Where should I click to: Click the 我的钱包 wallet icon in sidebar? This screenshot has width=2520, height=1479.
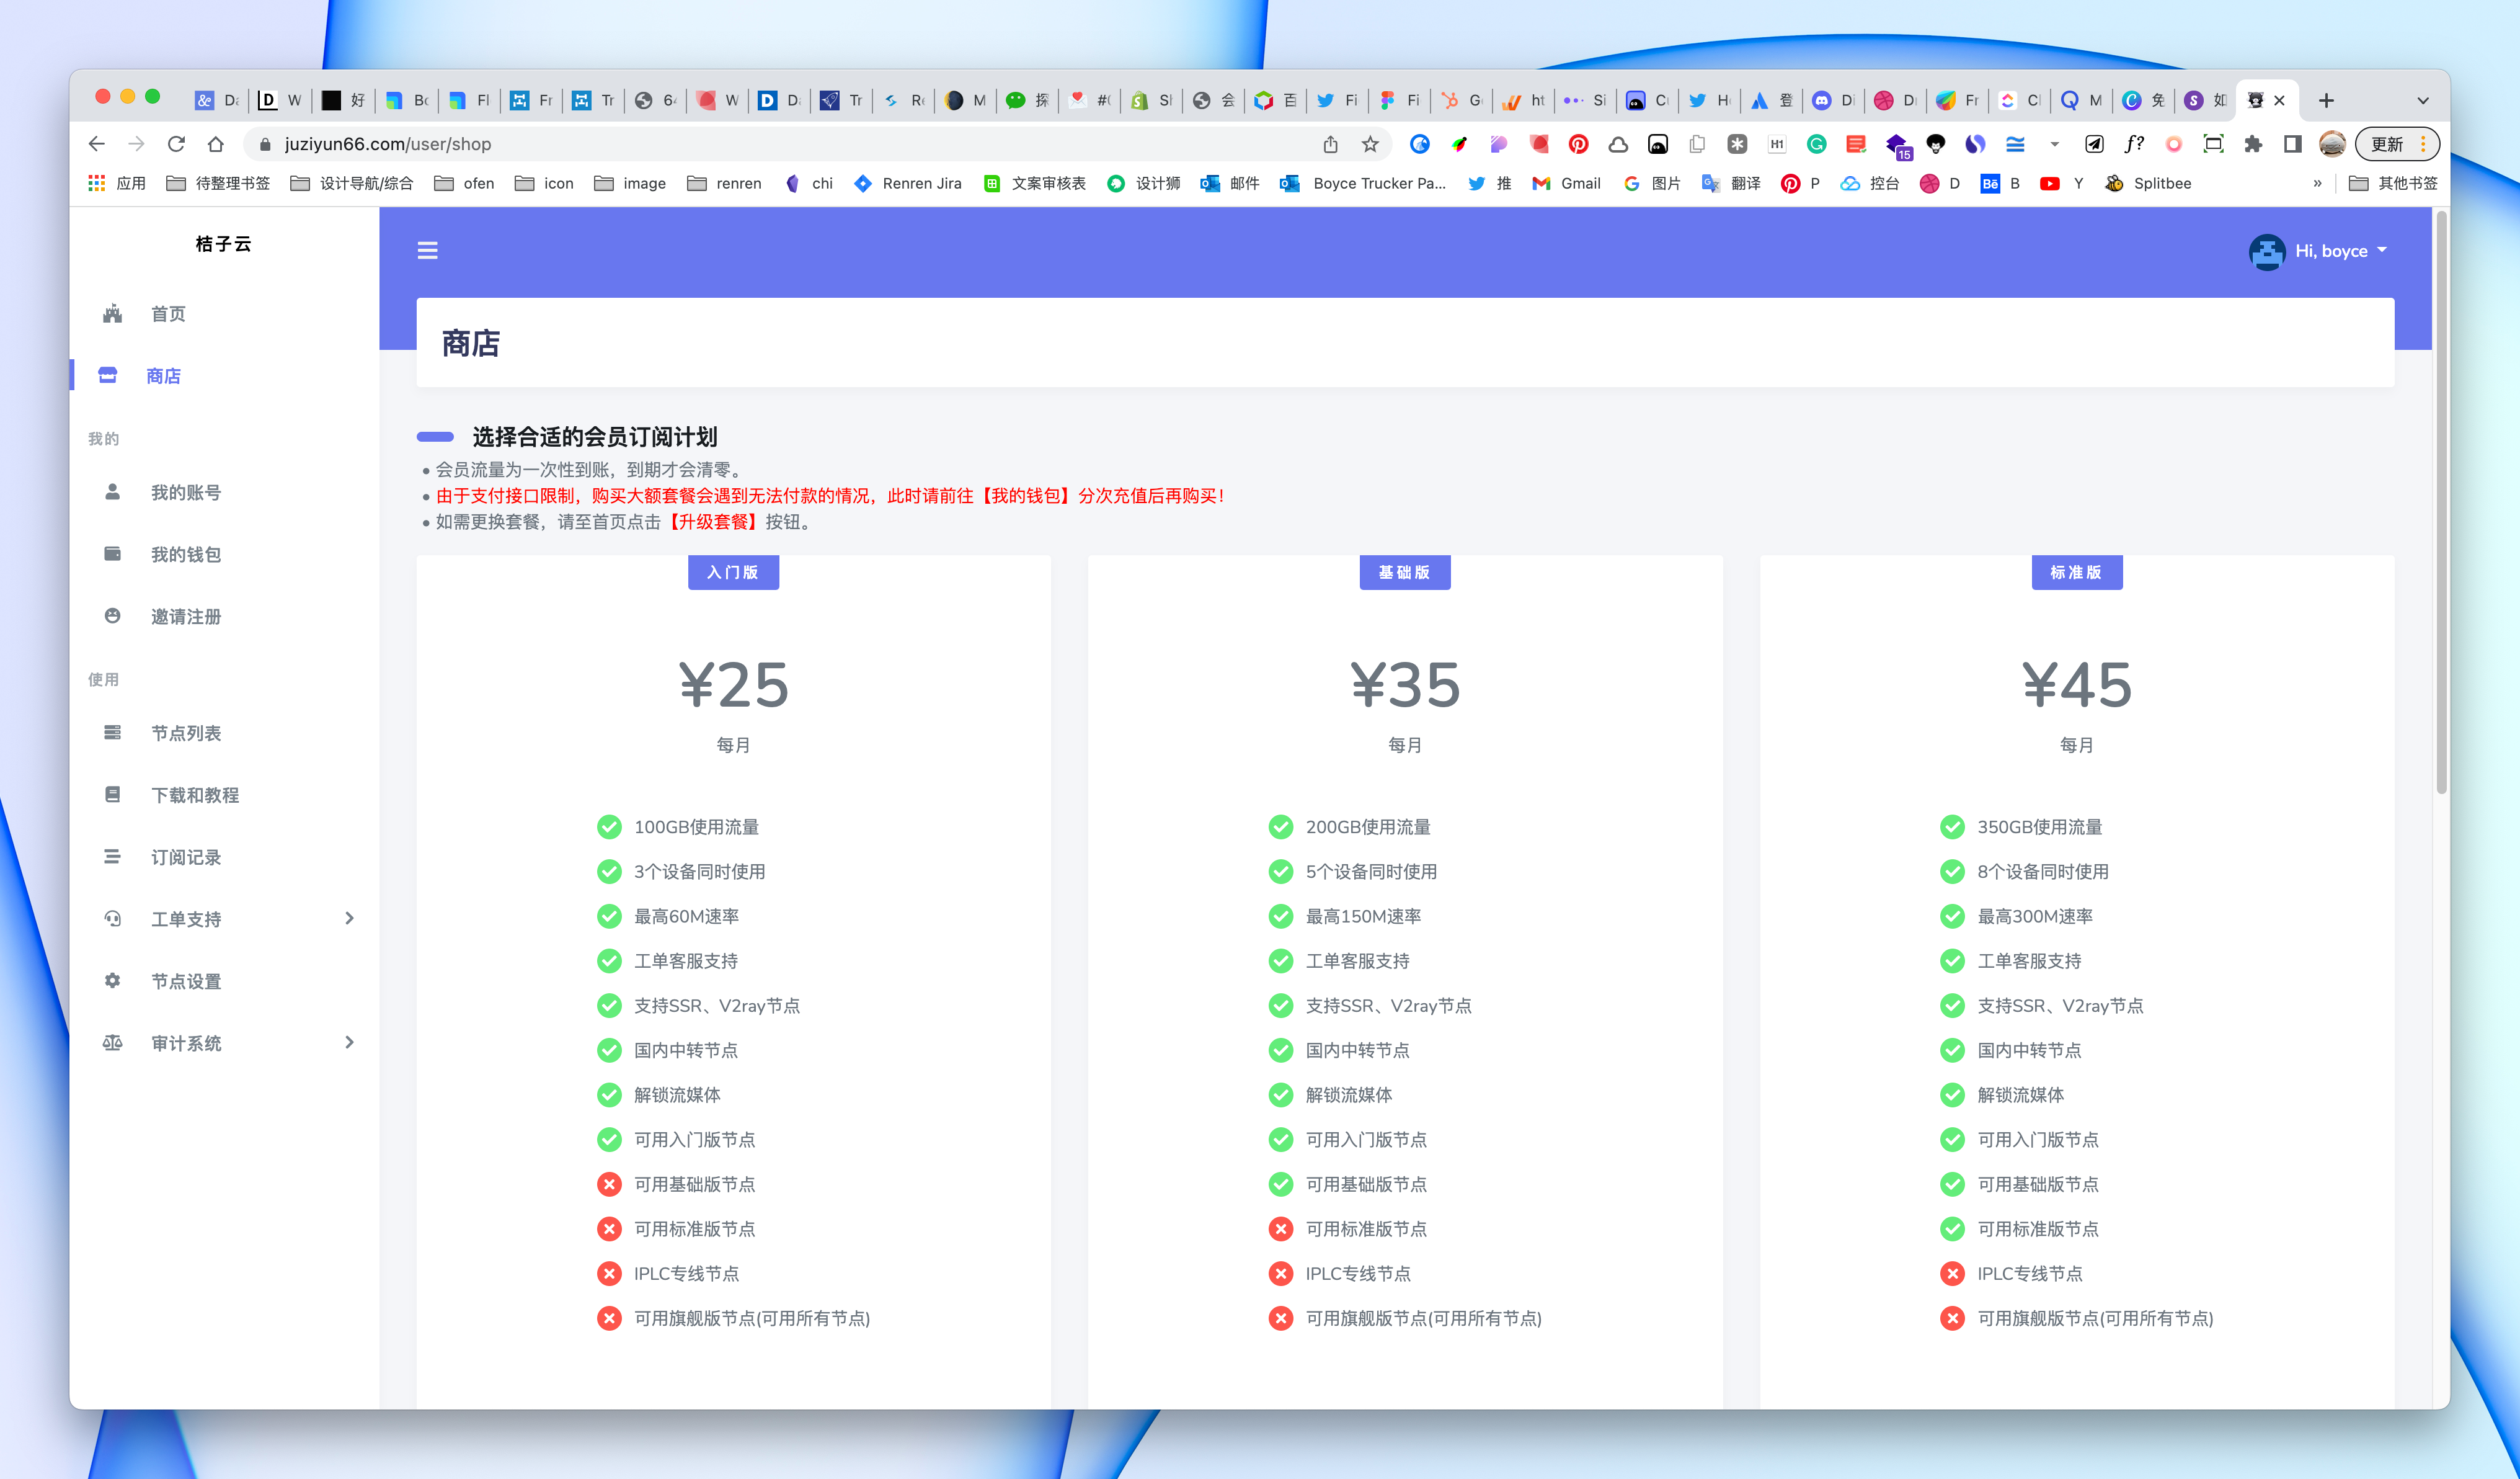pyautogui.click(x=112, y=555)
